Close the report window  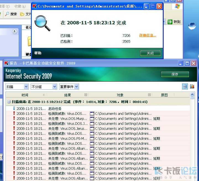pyautogui.click(x=193, y=63)
